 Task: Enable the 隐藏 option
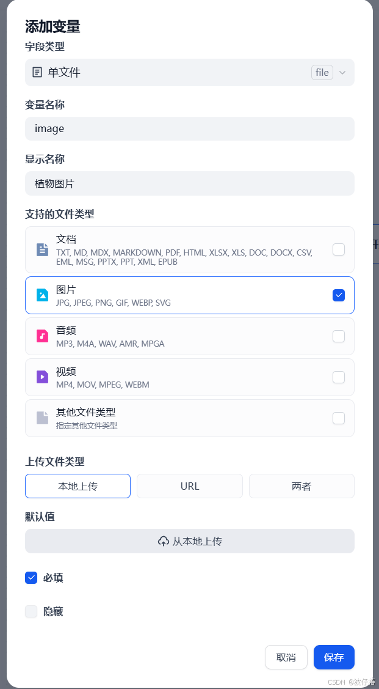(x=31, y=611)
